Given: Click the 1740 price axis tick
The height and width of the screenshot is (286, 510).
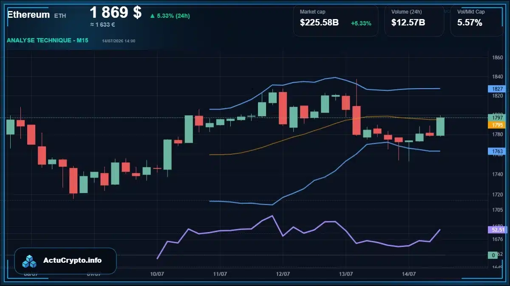Looking at the screenshot, I should [497, 174].
